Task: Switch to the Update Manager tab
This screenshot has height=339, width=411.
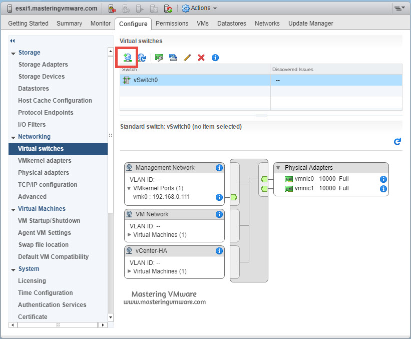Action: pos(310,24)
